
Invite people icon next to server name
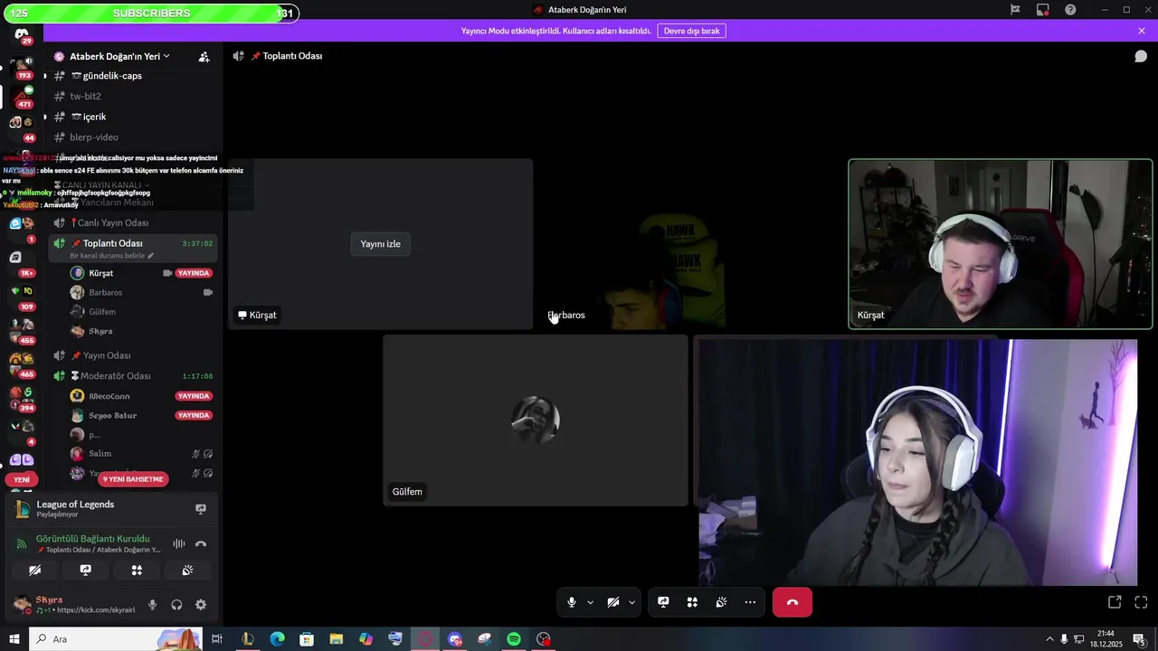(x=204, y=56)
